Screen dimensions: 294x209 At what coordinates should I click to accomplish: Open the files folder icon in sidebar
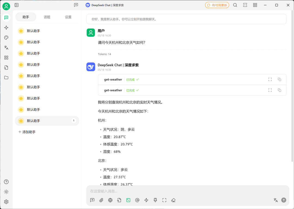[x=6, y=77]
